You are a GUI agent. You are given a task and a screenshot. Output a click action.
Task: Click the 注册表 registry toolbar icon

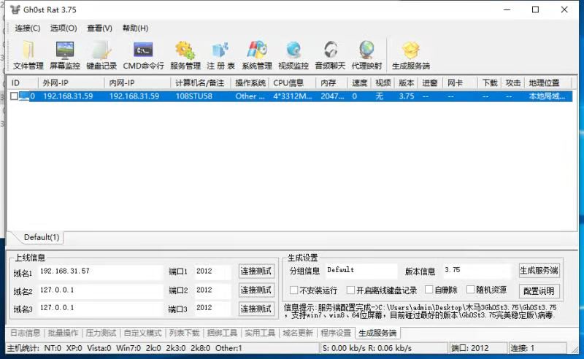(221, 55)
